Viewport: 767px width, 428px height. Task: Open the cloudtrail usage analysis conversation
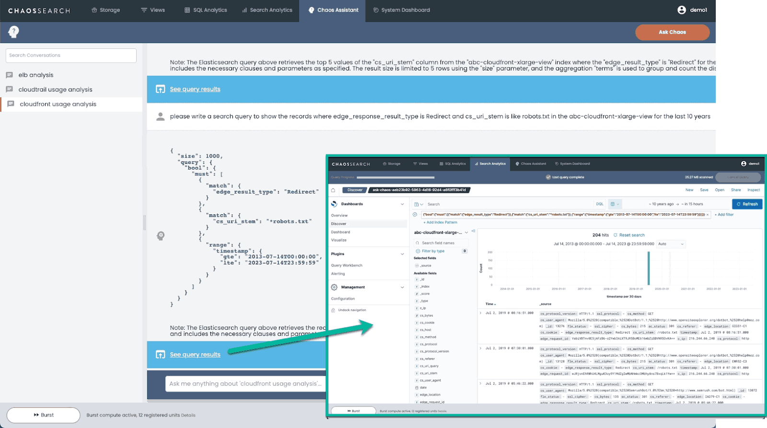(55, 90)
